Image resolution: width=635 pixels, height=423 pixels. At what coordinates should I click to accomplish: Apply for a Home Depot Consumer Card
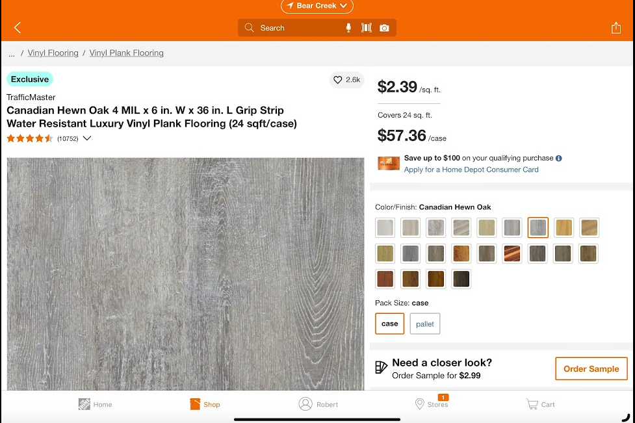(471, 170)
